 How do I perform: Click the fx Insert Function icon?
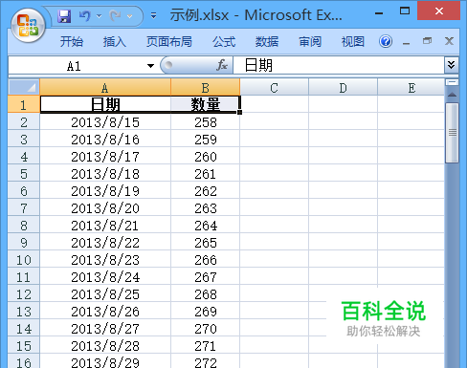coord(222,65)
